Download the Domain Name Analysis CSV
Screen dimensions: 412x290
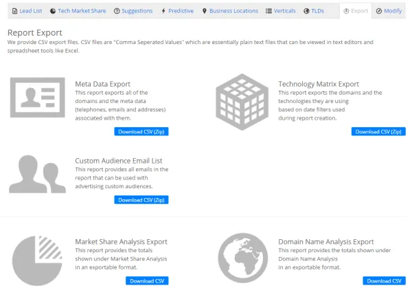click(x=384, y=280)
